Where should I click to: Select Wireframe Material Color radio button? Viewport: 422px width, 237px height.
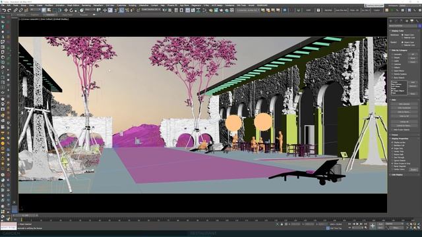click(x=403, y=38)
